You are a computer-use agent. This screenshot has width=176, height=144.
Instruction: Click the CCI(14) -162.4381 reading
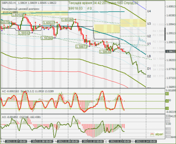click(x=30, y=117)
